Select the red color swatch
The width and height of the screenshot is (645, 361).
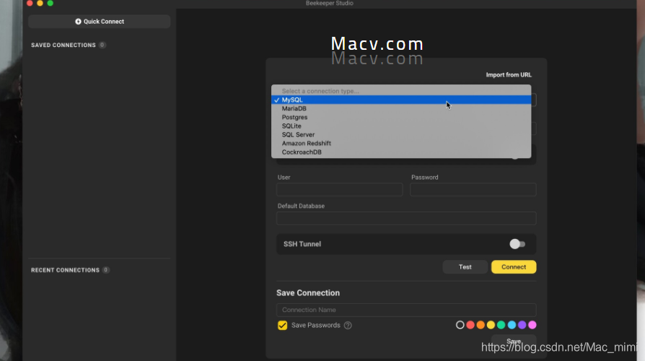[470, 325]
